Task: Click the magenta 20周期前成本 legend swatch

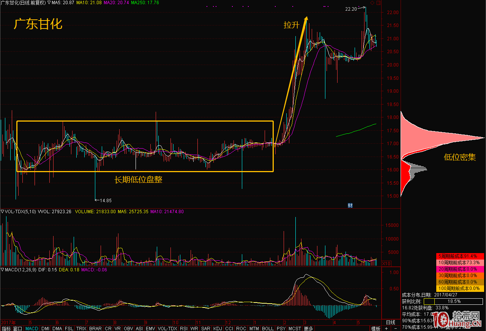Action: [x=460, y=269]
